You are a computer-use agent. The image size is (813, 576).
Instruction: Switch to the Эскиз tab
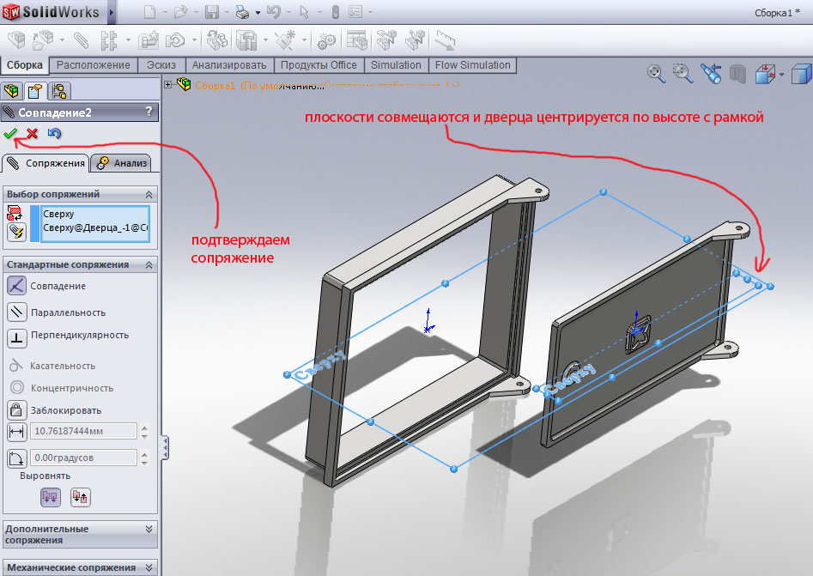coord(161,65)
